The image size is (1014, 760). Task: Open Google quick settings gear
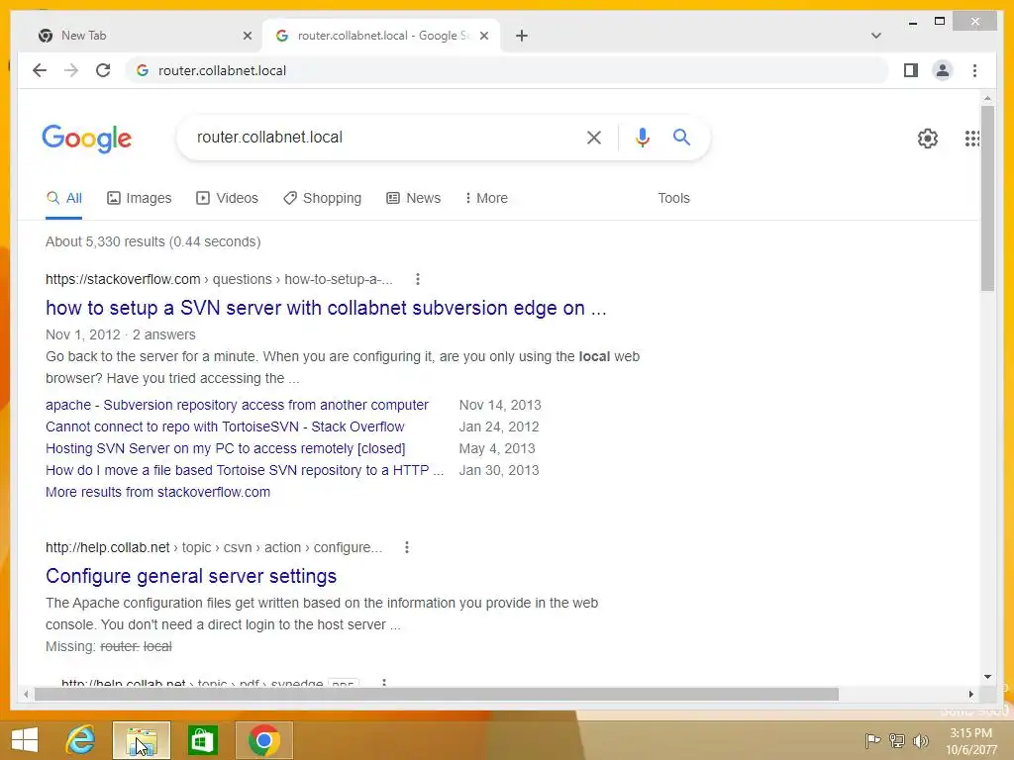pos(927,139)
